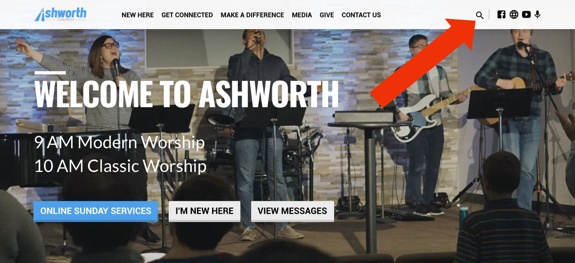The width and height of the screenshot is (575, 263).
Task: Open the YouTube channel icon
Action: click(526, 14)
